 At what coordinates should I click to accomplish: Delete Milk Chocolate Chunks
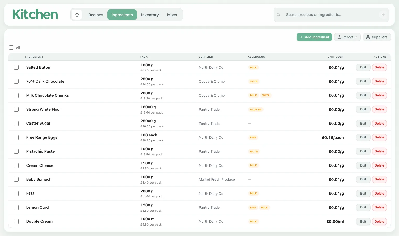pos(379,95)
